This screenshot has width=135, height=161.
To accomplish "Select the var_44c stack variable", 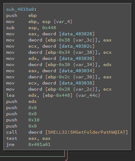I will (88, 96).
